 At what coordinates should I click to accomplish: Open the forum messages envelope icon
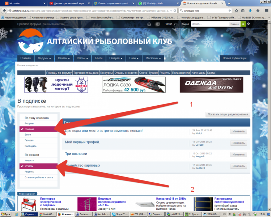149,24
